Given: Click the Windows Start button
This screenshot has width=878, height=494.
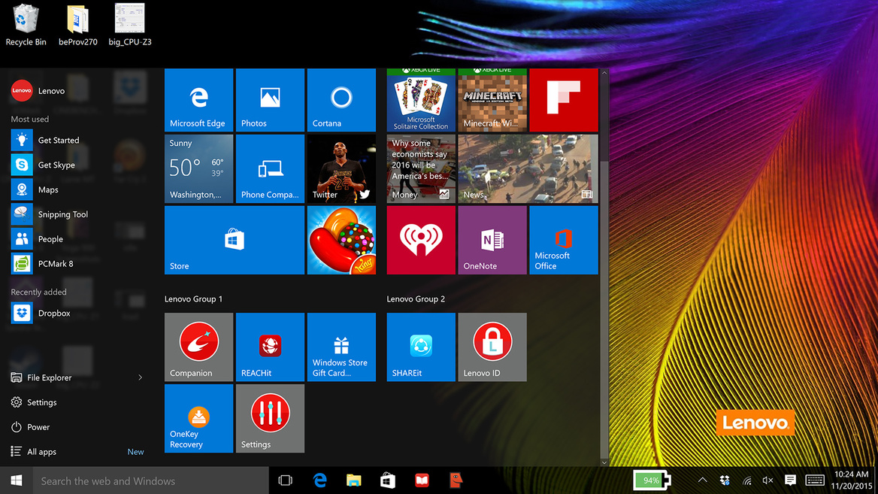Looking at the screenshot, I should coord(17,480).
